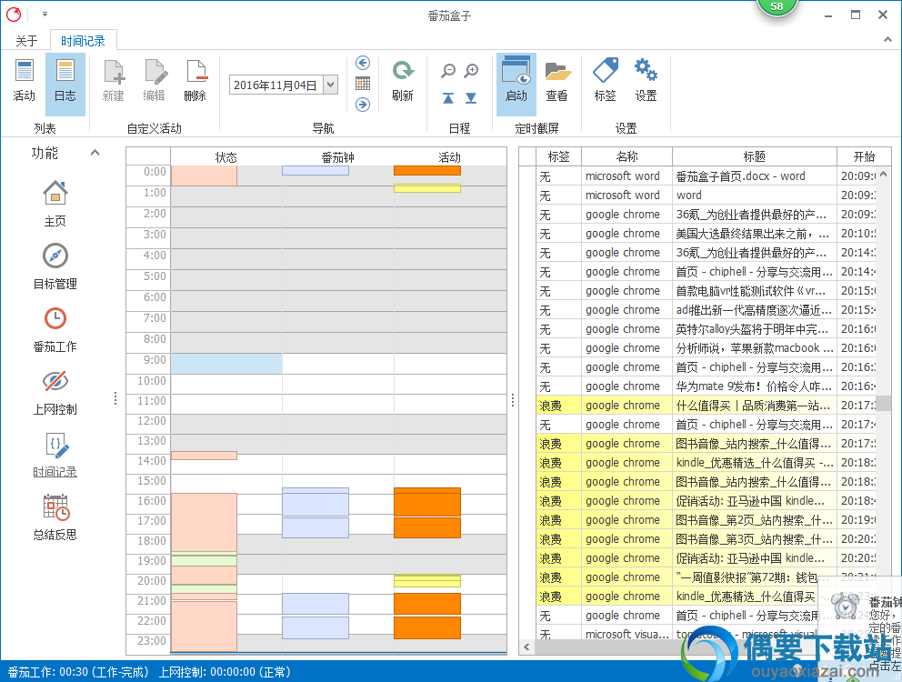Image resolution: width=902 pixels, height=682 pixels.
Task: Click the 上网控制 status bar entry
Action: 225,672
